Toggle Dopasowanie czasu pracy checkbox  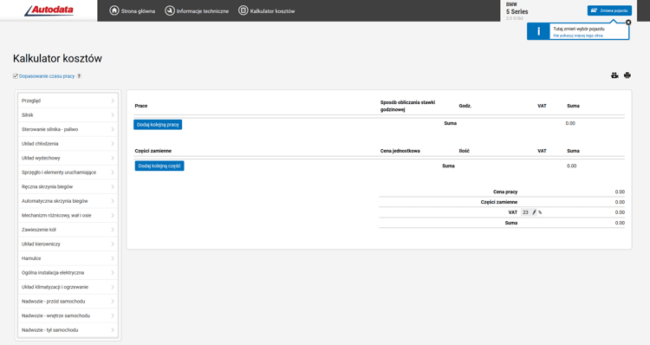click(16, 76)
